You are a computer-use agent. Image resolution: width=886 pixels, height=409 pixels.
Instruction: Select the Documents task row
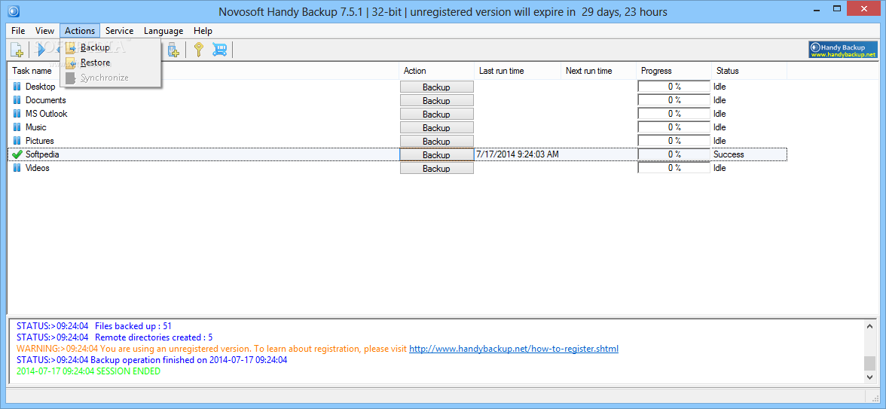396,100
